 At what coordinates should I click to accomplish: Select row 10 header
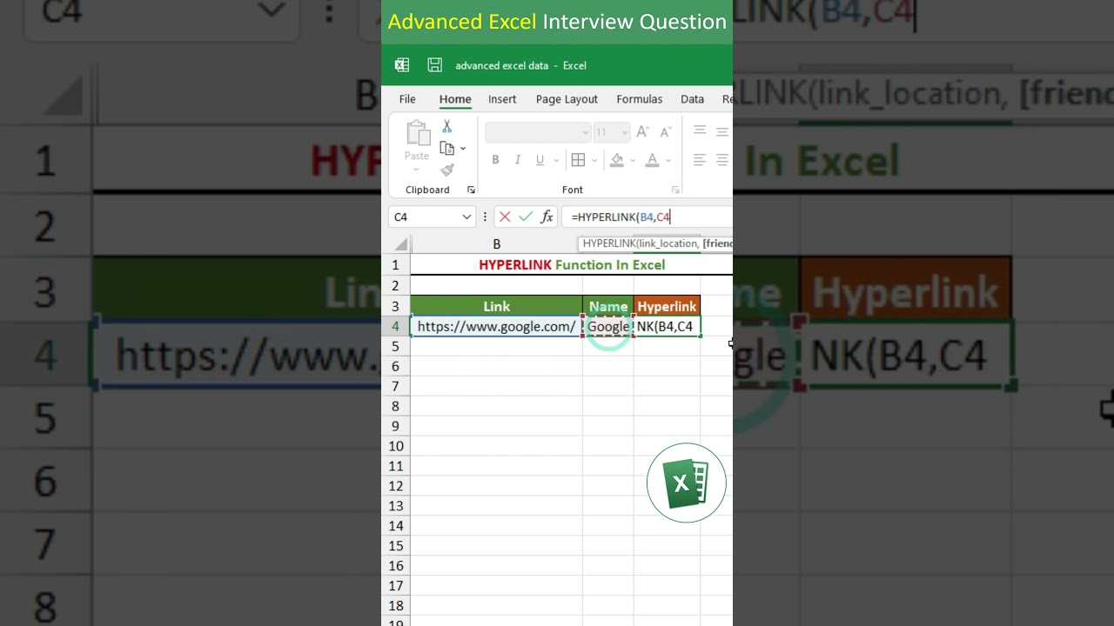396,446
